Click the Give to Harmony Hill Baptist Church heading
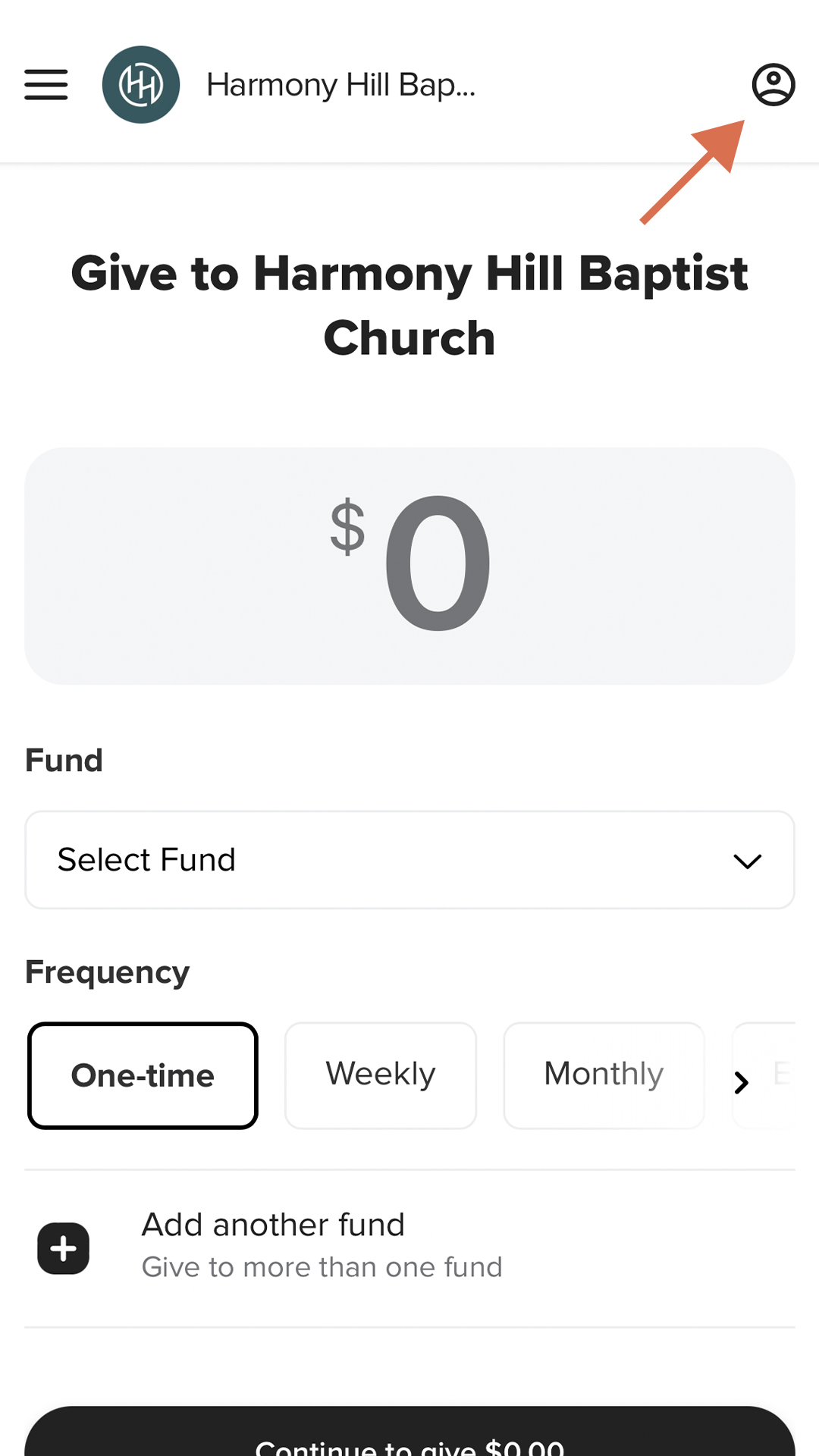Image resolution: width=819 pixels, height=1456 pixels. point(409,305)
